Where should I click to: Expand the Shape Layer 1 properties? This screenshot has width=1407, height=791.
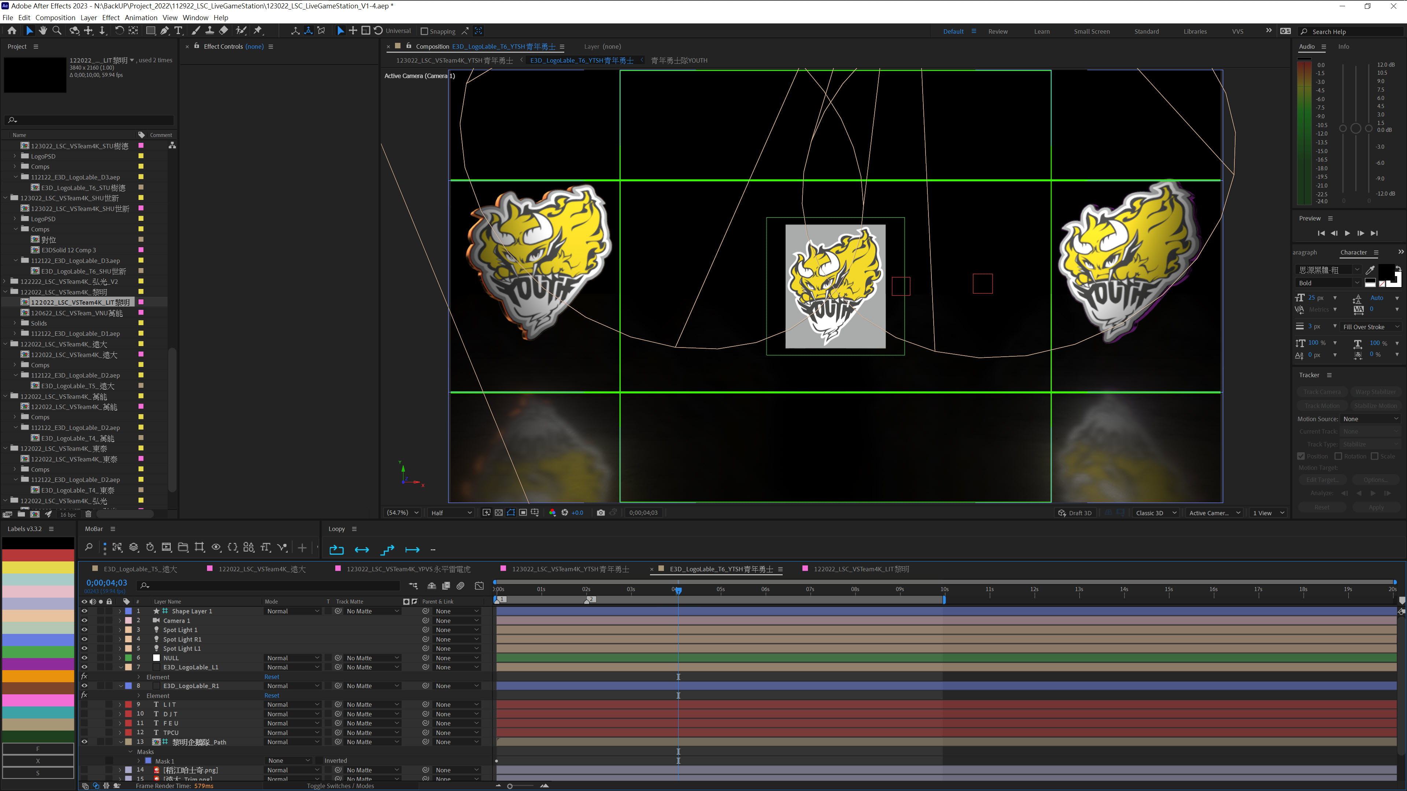120,612
